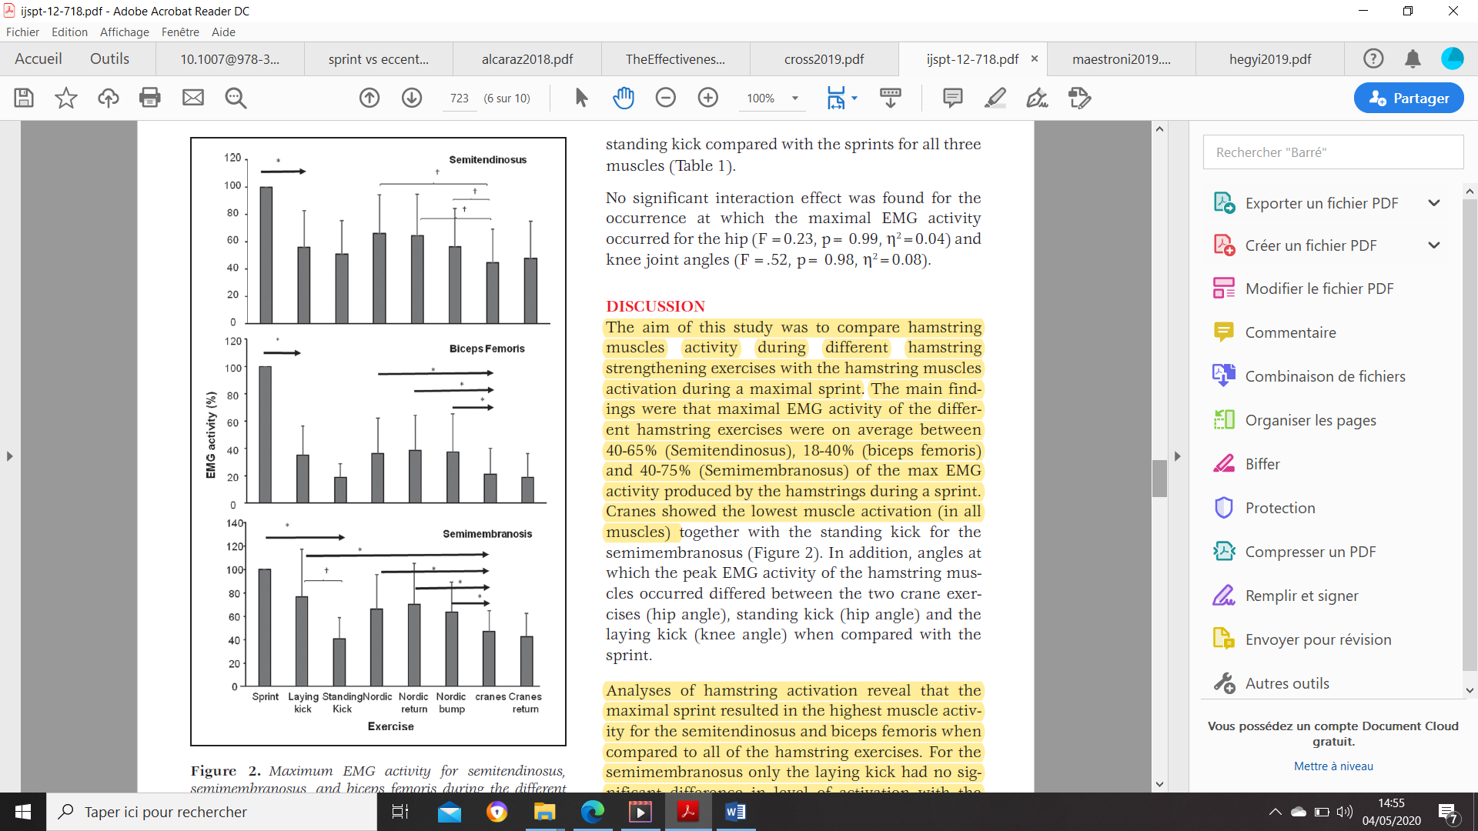Viewport: 1478px width, 831px height.
Task: Open the account profile avatar
Action: pos(1453,59)
